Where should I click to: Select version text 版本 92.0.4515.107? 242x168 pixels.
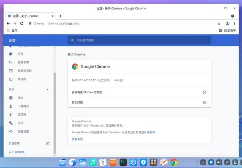pyautogui.click(x=83, y=80)
